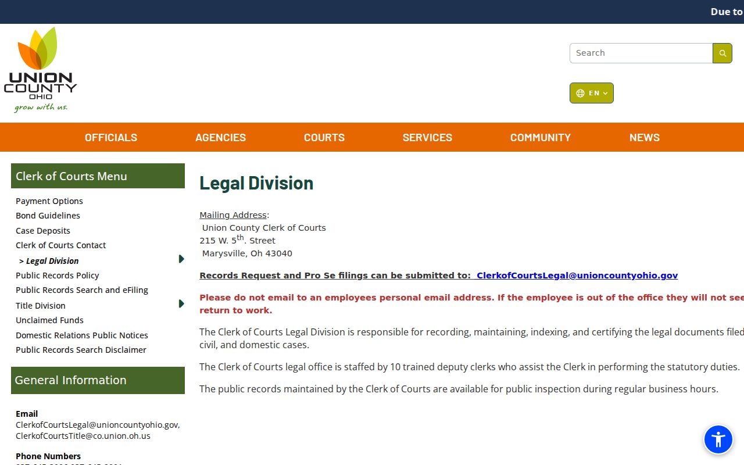Open the Officials menu

111,137
